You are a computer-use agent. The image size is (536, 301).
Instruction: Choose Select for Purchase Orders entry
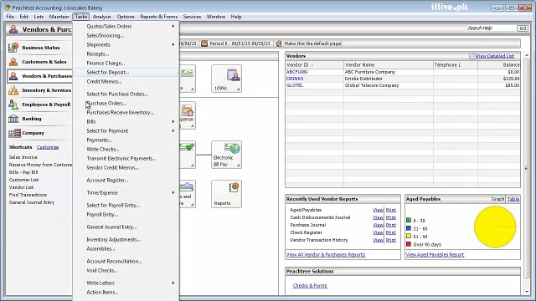coord(117,94)
